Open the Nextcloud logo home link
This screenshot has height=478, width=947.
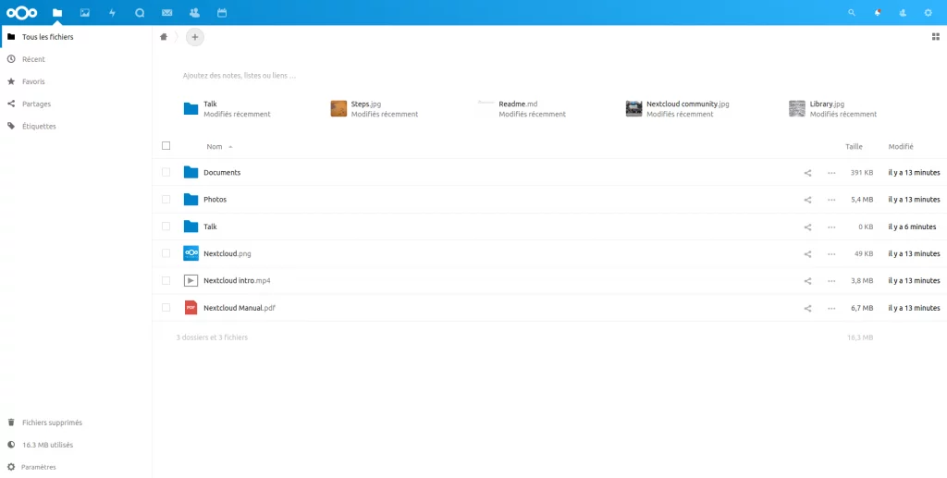(22, 13)
